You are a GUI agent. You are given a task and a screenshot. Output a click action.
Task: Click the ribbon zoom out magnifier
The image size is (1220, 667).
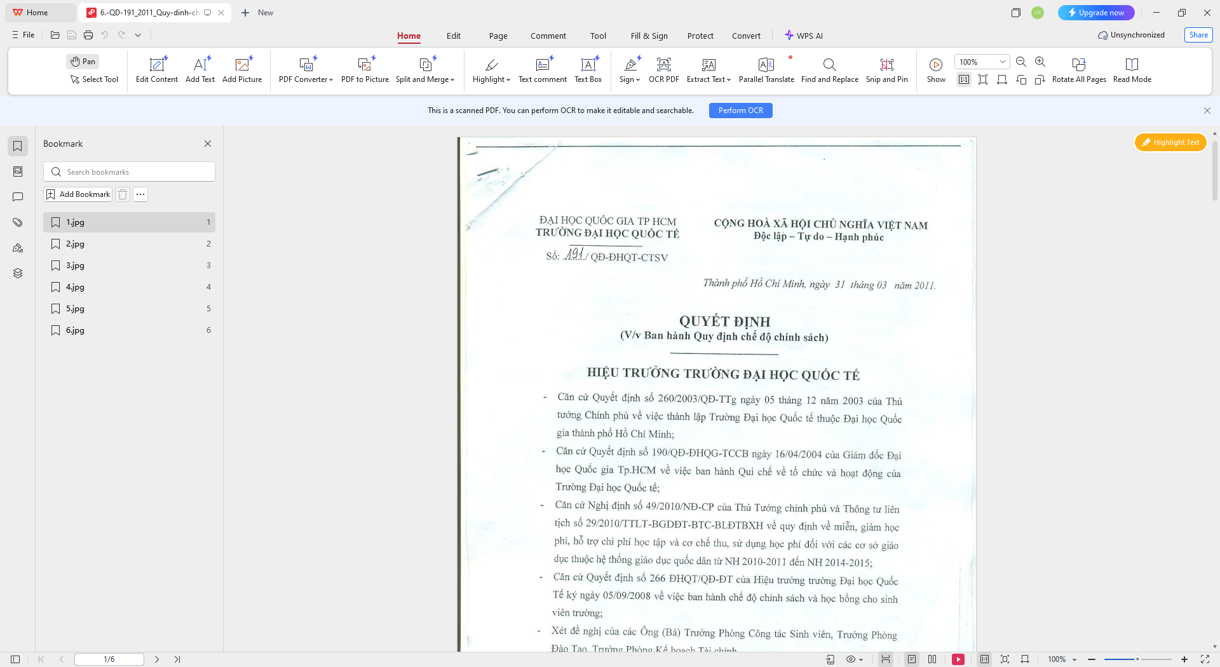pos(1021,62)
